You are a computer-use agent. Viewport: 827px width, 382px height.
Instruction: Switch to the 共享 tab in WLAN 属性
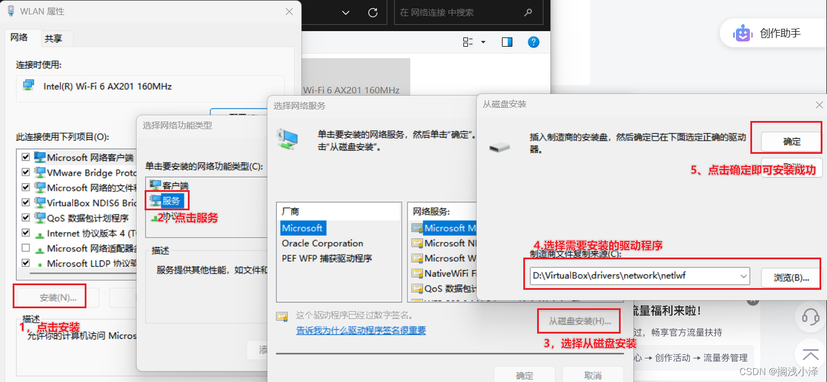tap(54, 39)
